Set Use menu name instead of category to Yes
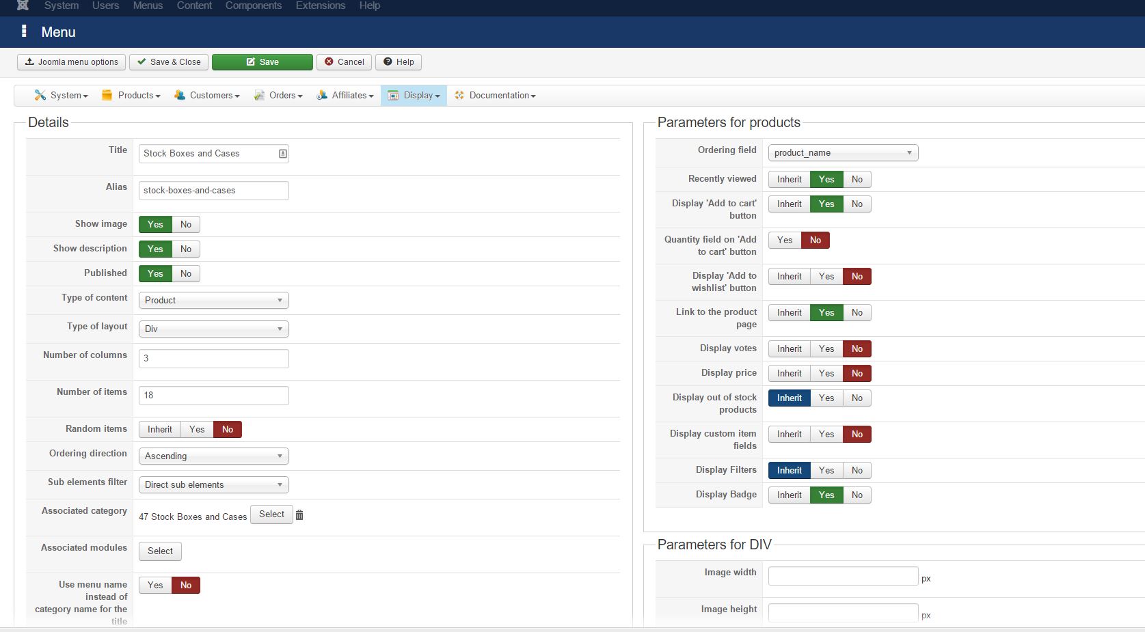This screenshot has height=632, width=1145. (155, 585)
